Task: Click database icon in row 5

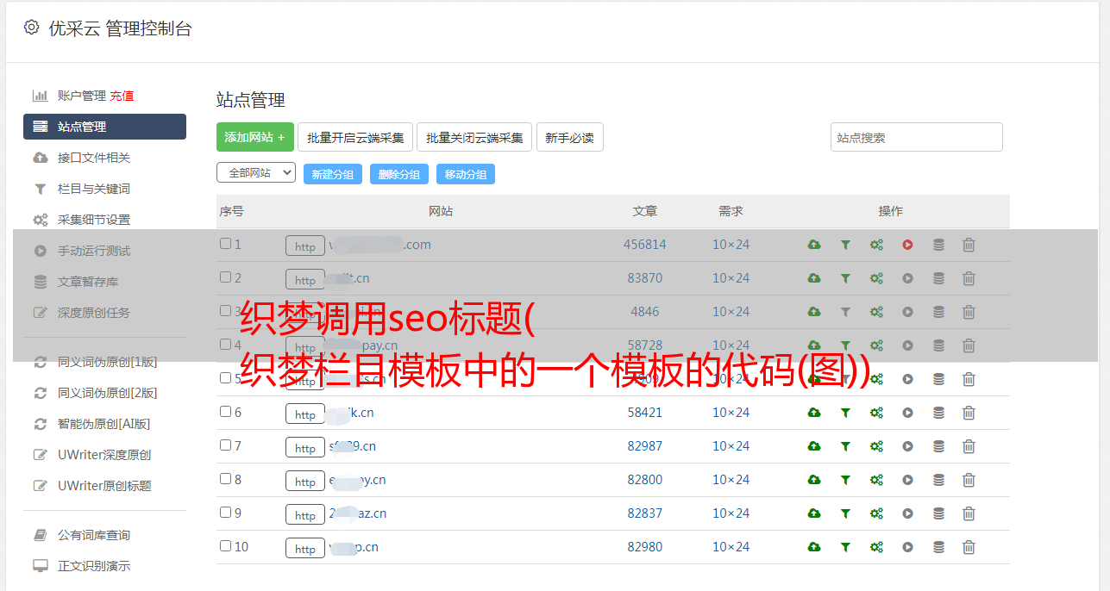Action: pyautogui.click(x=938, y=379)
